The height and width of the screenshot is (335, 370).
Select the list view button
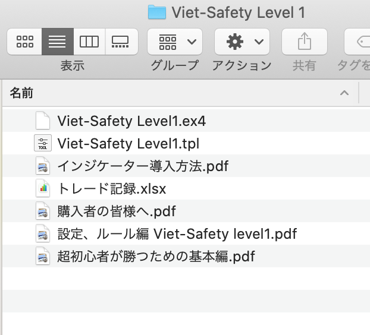point(58,42)
